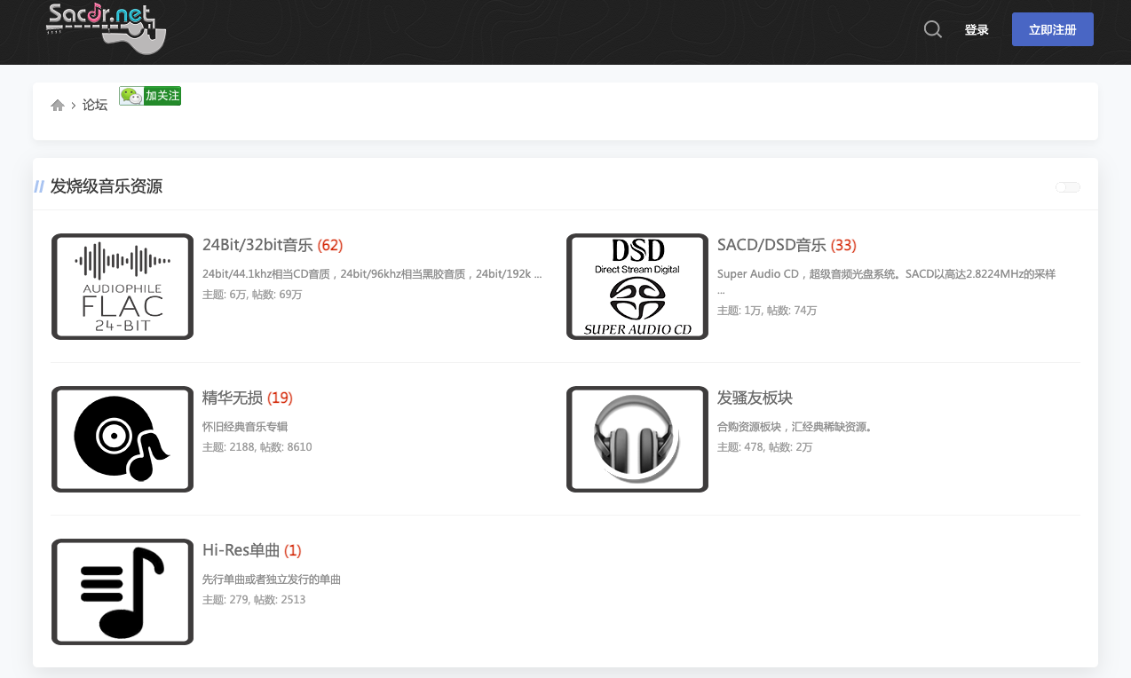Click the (62) new posts count
The width and height of the screenshot is (1131, 678).
[x=330, y=245]
